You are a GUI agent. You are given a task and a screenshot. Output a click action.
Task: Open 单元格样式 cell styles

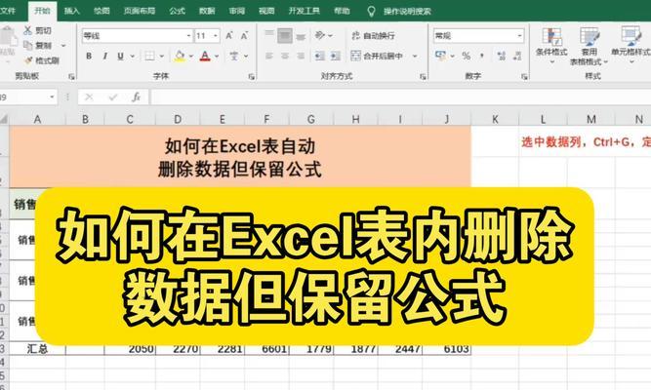(631, 45)
